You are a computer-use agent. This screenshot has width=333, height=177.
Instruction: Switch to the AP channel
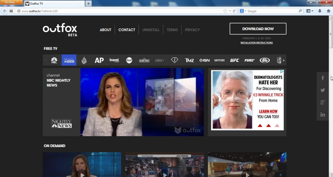(99, 60)
